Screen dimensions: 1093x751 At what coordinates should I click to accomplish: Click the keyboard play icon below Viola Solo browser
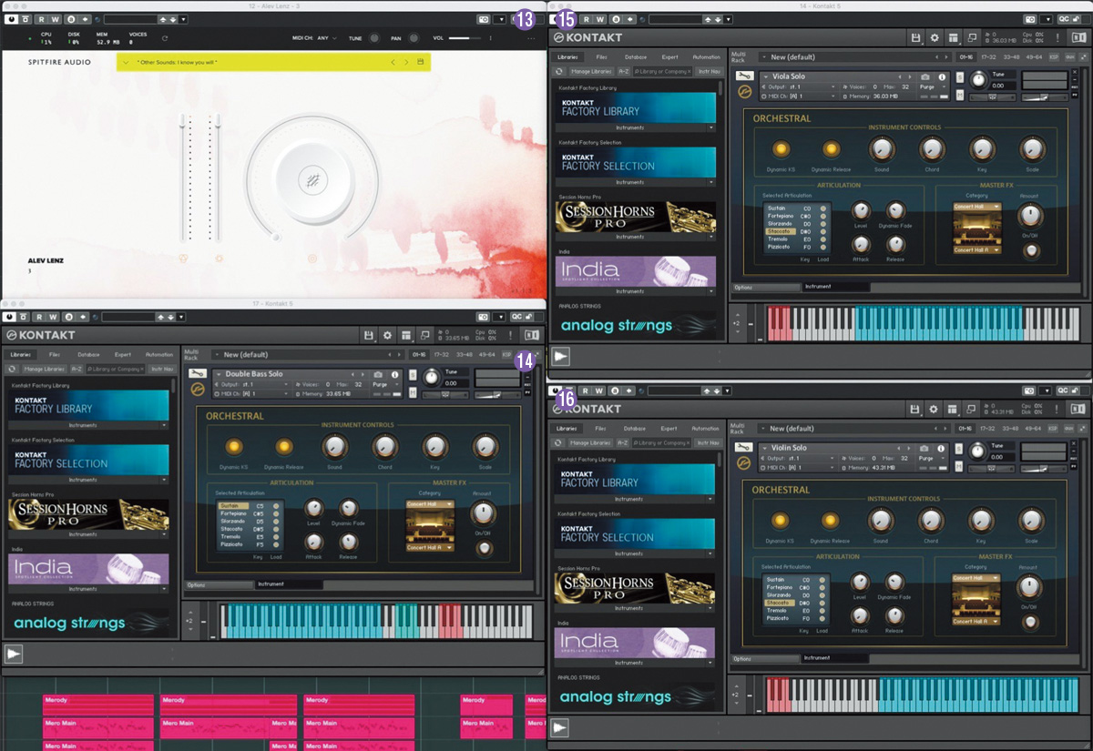[x=561, y=357]
